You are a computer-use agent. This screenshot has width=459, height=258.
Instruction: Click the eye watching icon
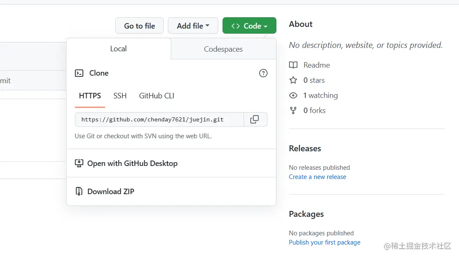click(293, 95)
